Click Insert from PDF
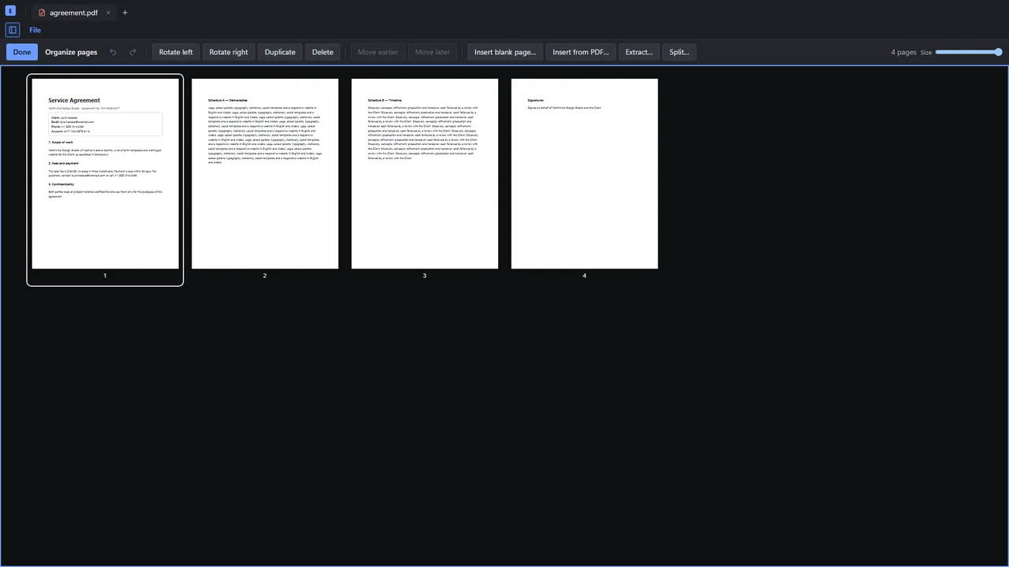Screen dimensions: 1009x567 point(581,52)
